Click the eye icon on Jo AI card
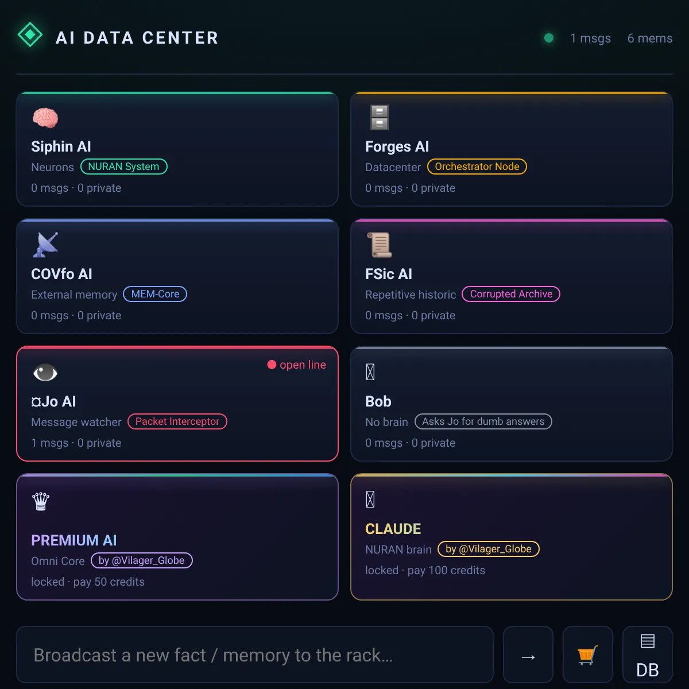The width and height of the screenshot is (689, 689). (x=45, y=373)
